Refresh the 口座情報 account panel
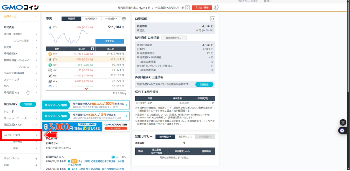 coord(213,19)
